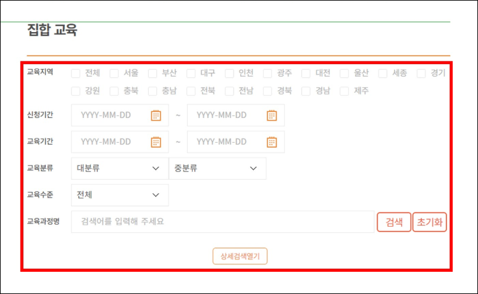This screenshot has height=294, width=478.
Task: Check the 세종 checkbox
Action: tap(382, 73)
